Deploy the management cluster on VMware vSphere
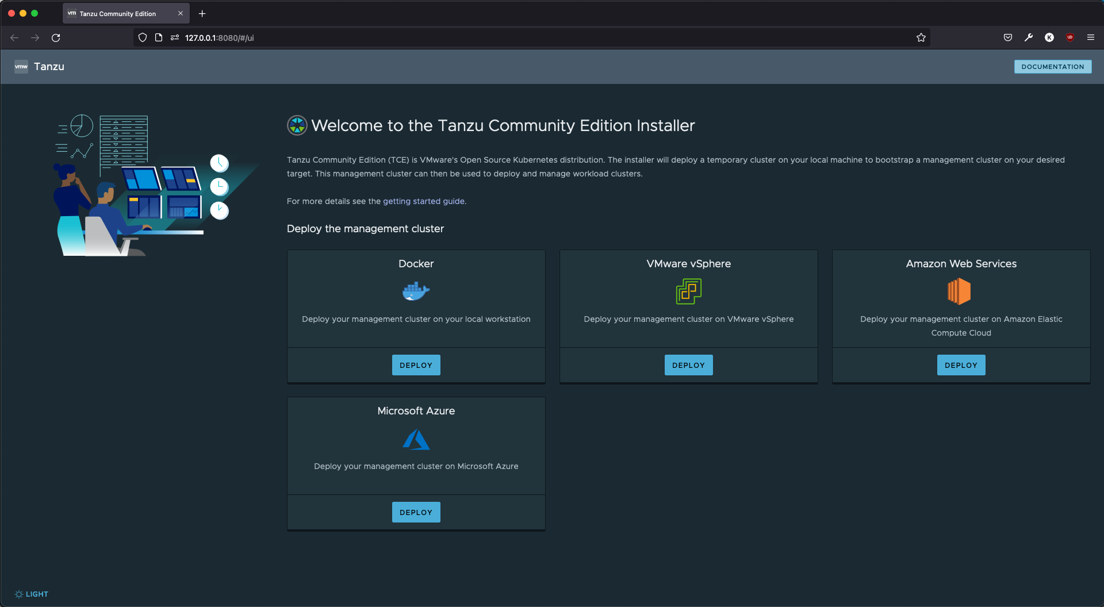This screenshot has height=607, width=1104. pyautogui.click(x=689, y=365)
